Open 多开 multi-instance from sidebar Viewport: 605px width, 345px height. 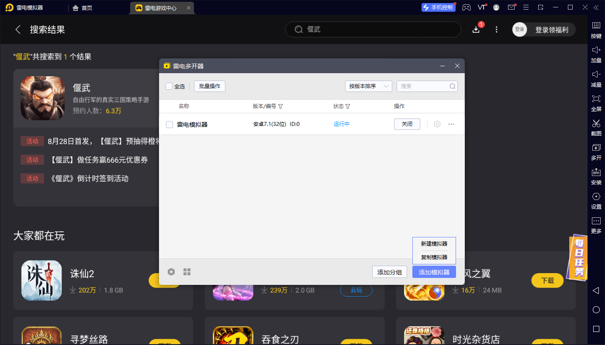(596, 151)
